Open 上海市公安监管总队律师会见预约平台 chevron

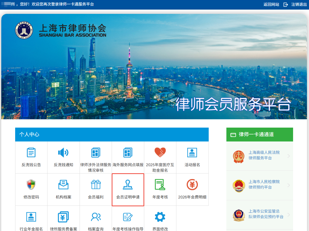click(289, 215)
